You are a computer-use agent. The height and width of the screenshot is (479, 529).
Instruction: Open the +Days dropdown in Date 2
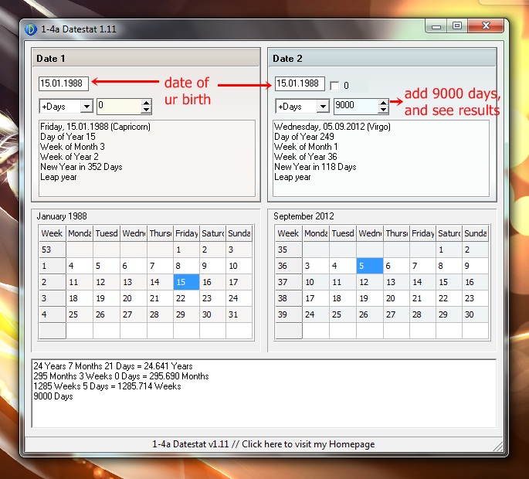tap(323, 107)
